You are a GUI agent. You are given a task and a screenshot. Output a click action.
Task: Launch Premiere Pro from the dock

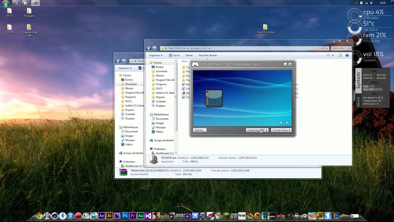pyautogui.click(x=133, y=216)
